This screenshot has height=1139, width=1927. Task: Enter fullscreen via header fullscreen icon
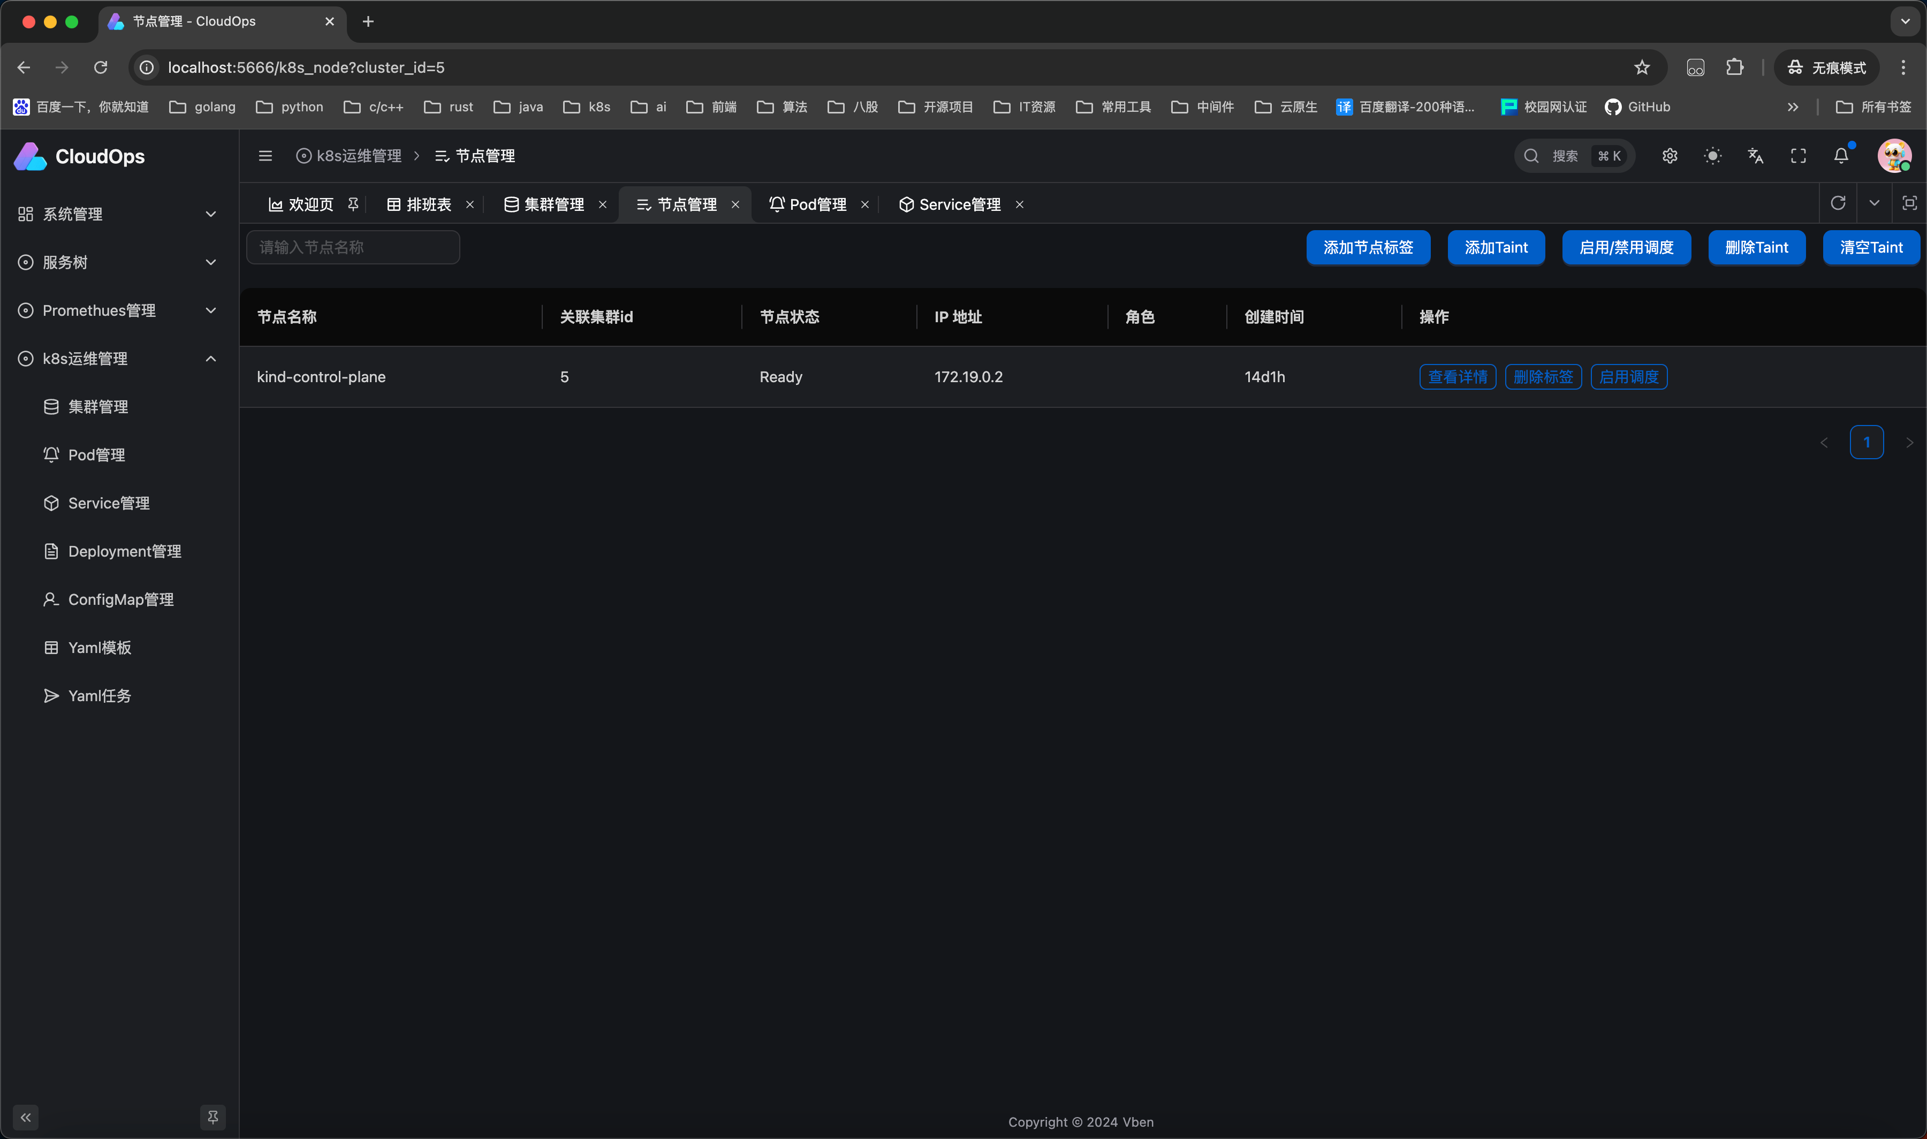click(1799, 156)
